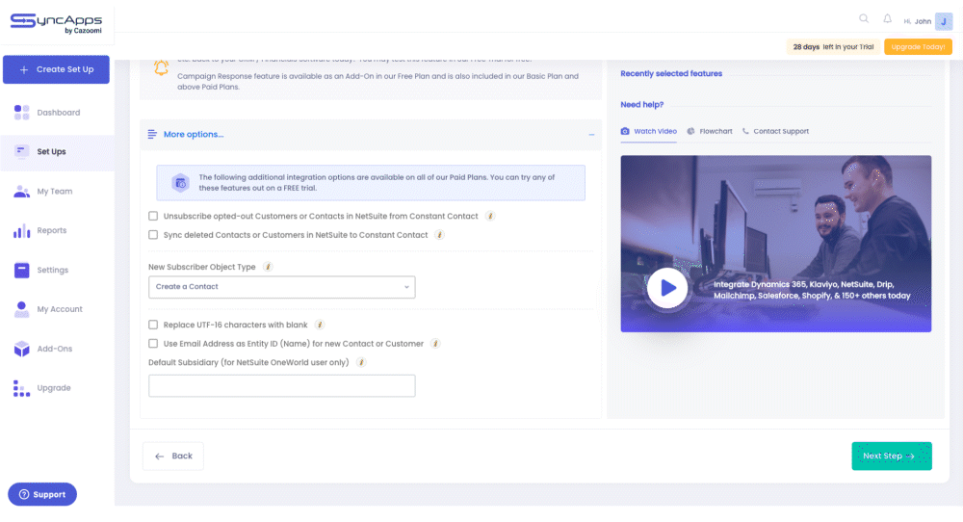Open Dashboard from the sidebar
The width and height of the screenshot is (963, 522).
coord(57,113)
